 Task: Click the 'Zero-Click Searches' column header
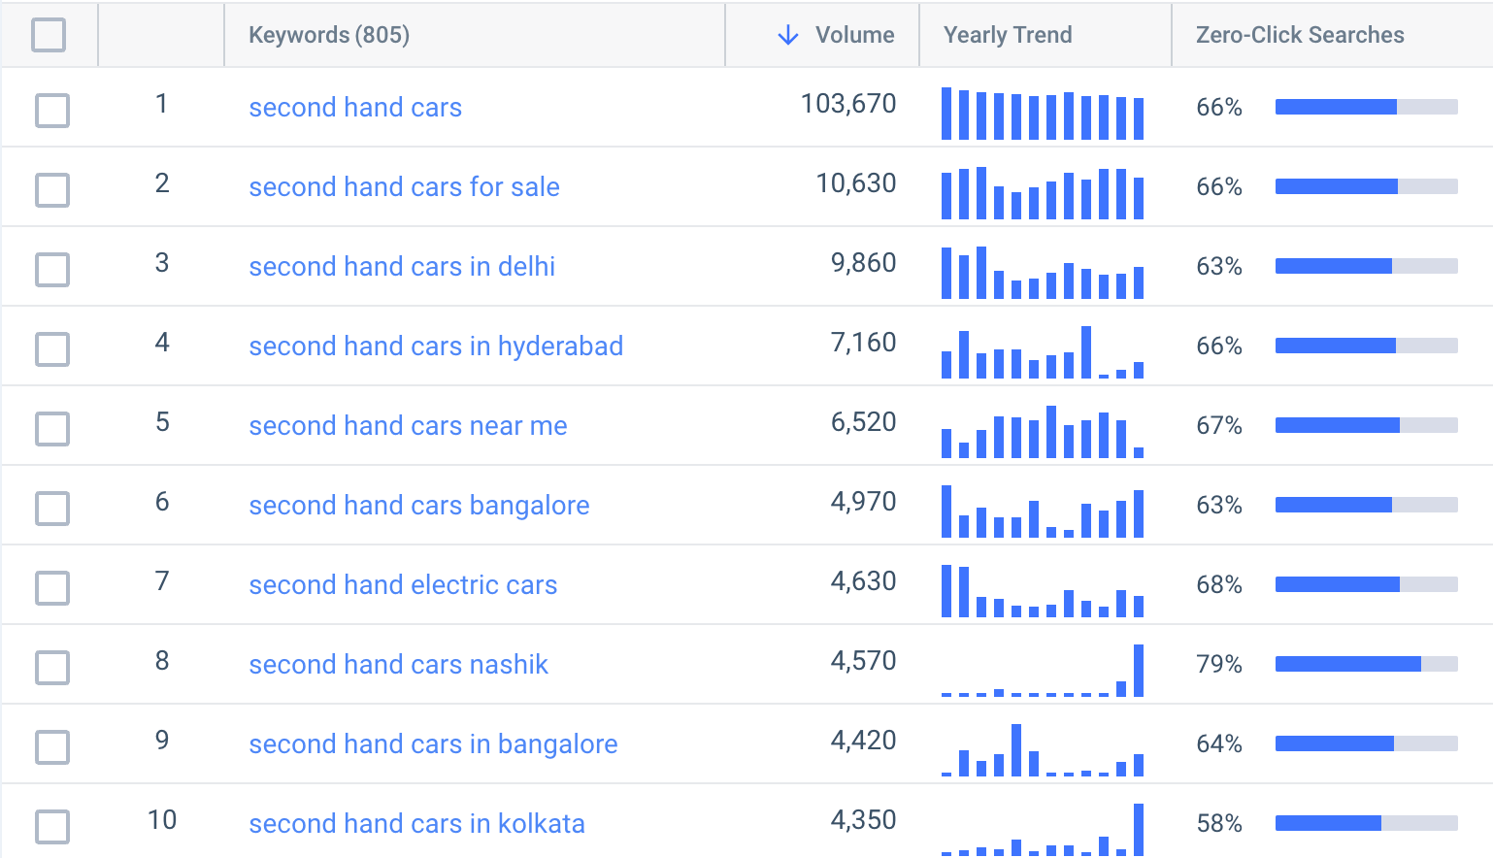click(1300, 34)
